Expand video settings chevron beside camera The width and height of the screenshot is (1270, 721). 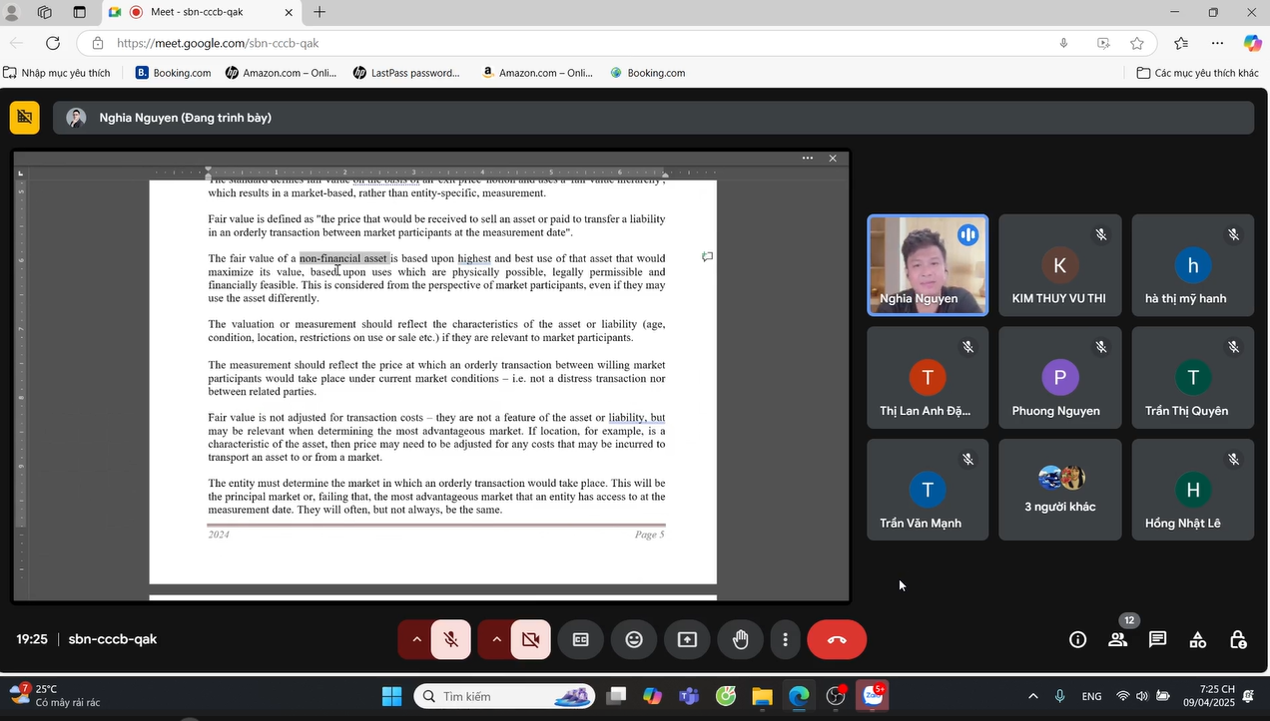495,639
